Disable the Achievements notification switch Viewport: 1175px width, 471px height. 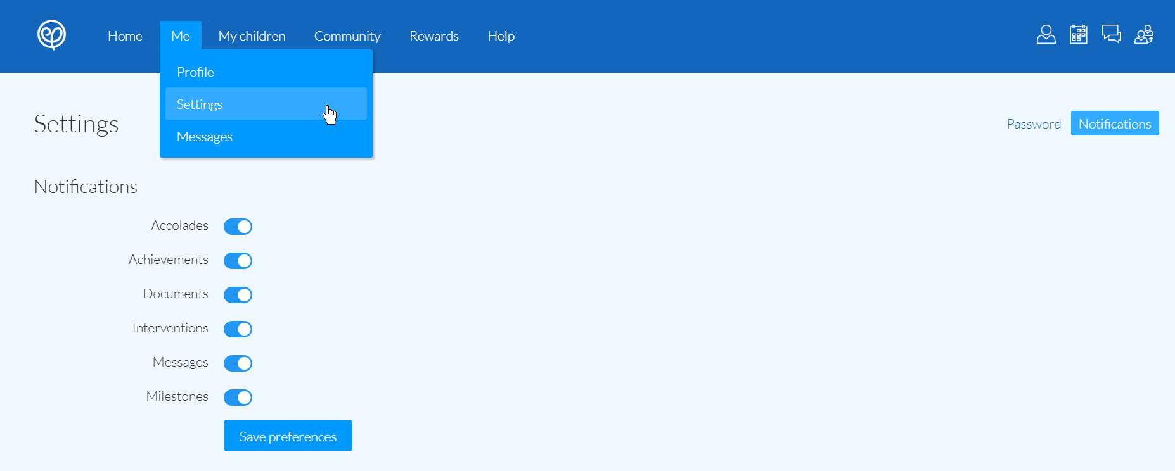click(x=238, y=261)
